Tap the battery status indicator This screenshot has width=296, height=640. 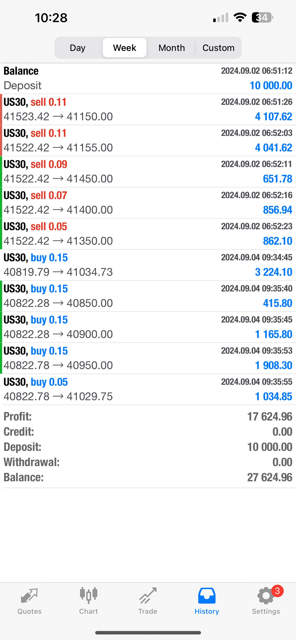(x=262, y=17)
